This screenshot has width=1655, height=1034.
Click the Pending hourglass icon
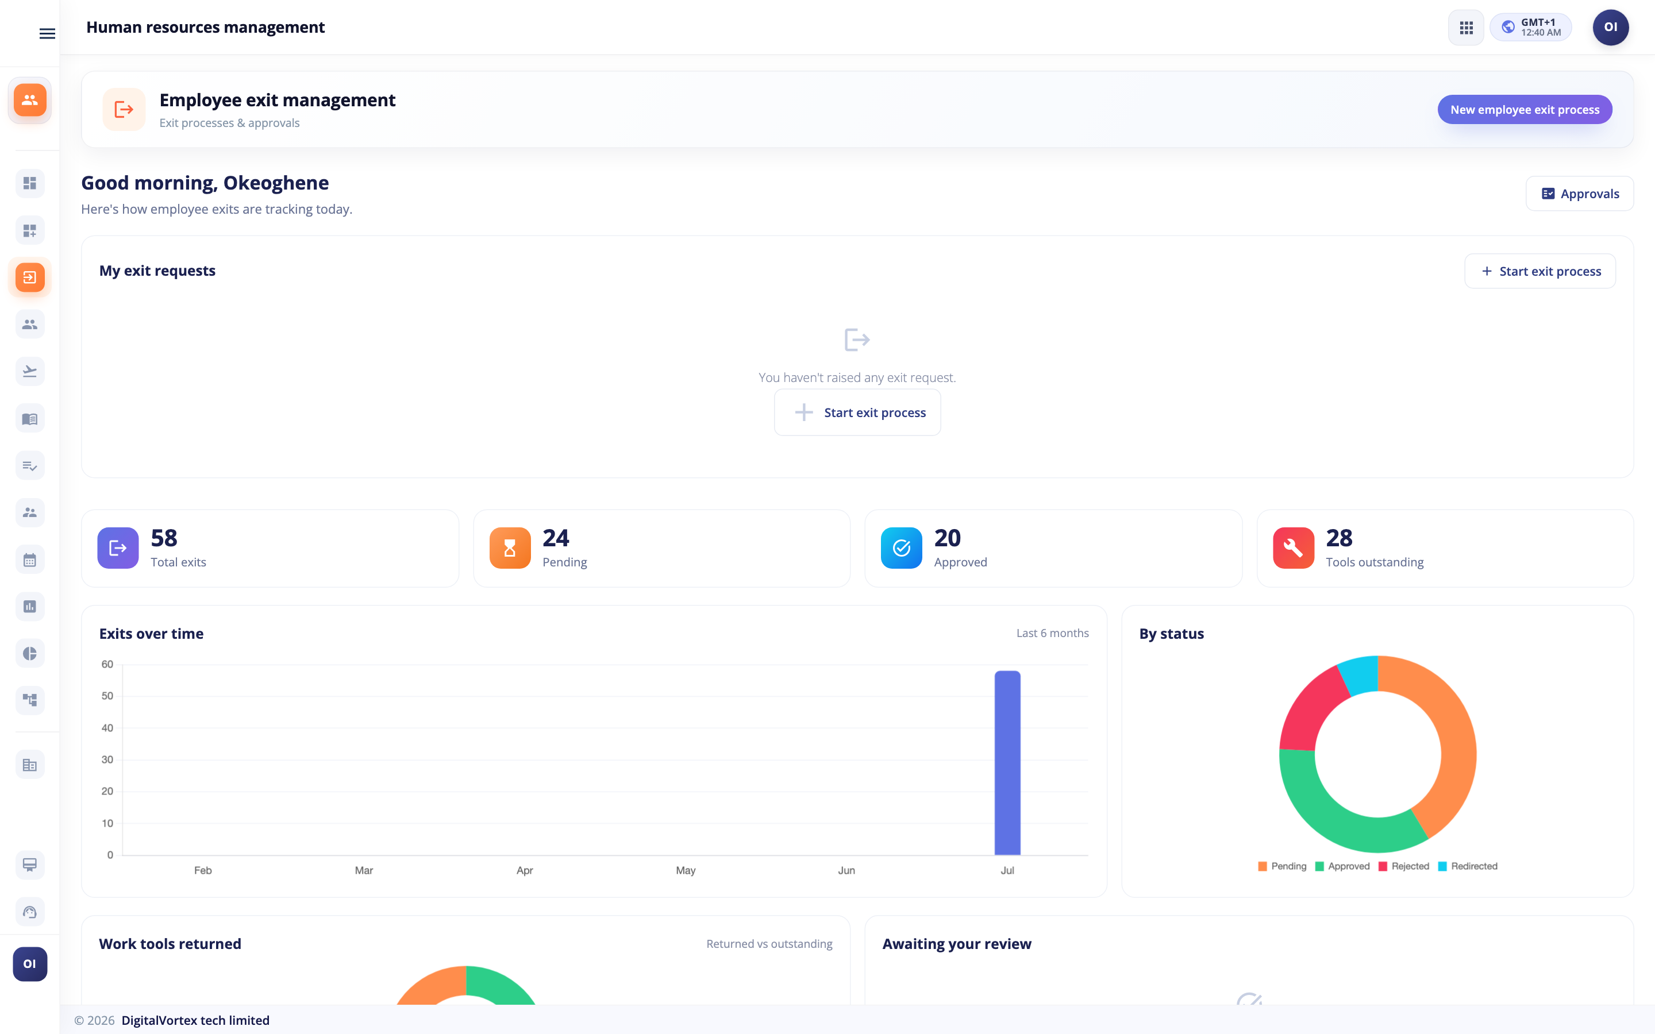click(x=510, y=548)
